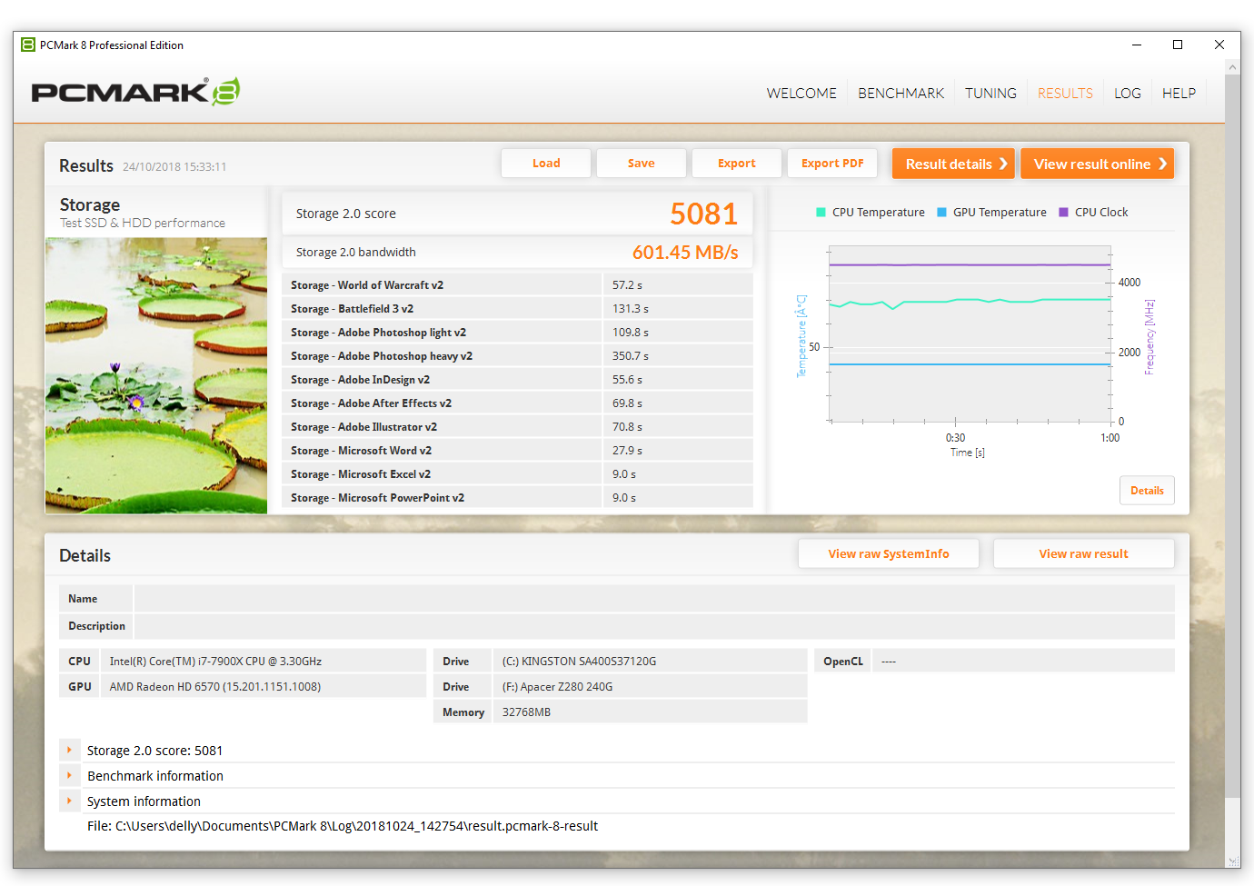1254x886 pixels.
Task: Go to the LOG tab
Action: pos(1128,93)
